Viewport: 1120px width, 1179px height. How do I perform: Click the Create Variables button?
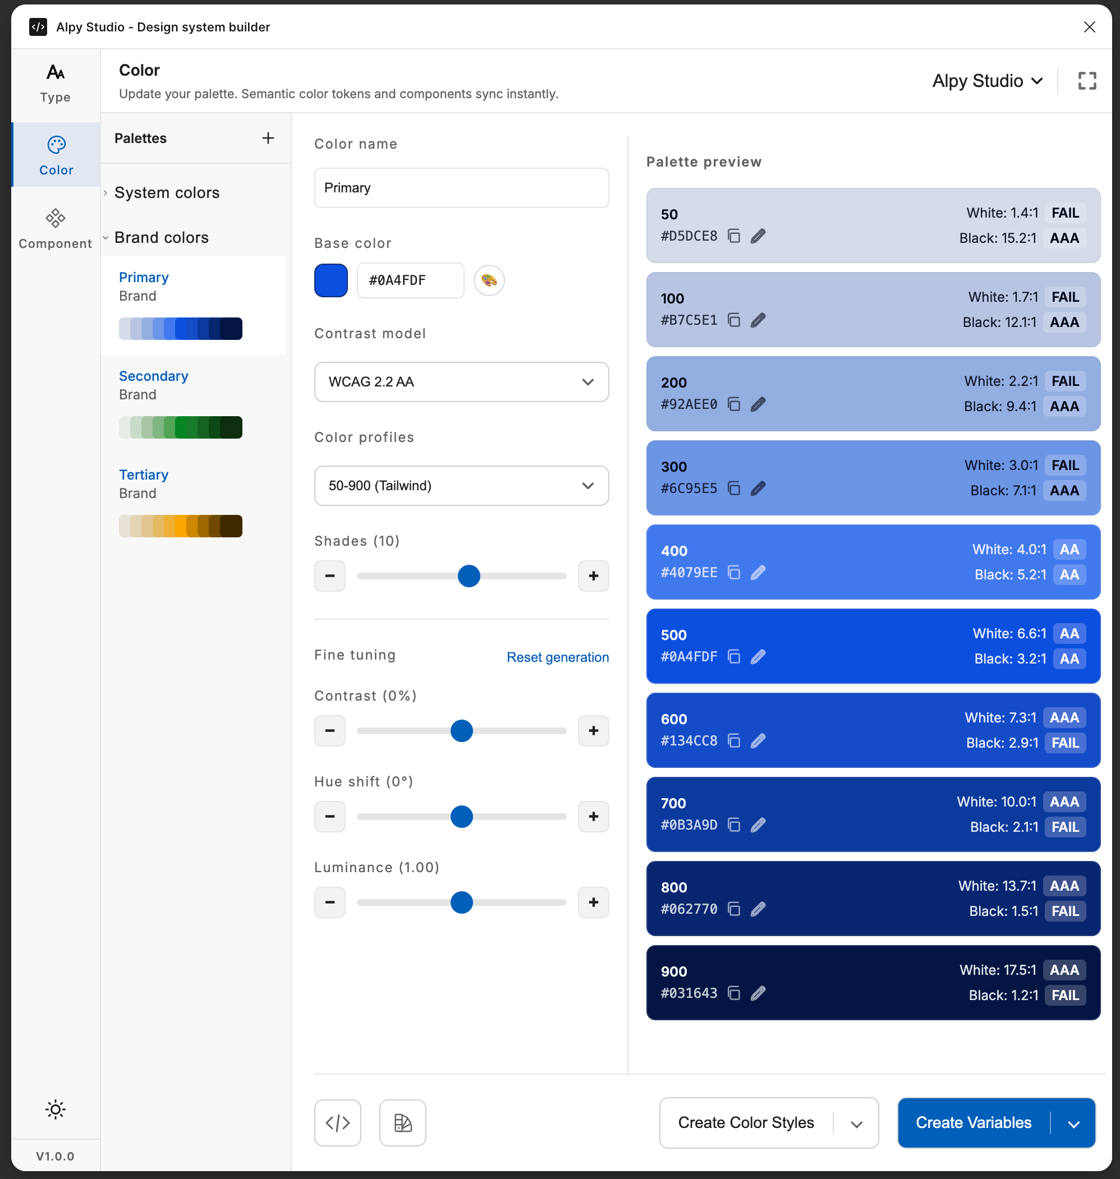point(973,1122)
